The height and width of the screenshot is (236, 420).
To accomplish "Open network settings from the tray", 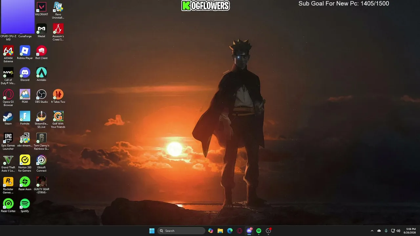I will click(x=393, y=231).
